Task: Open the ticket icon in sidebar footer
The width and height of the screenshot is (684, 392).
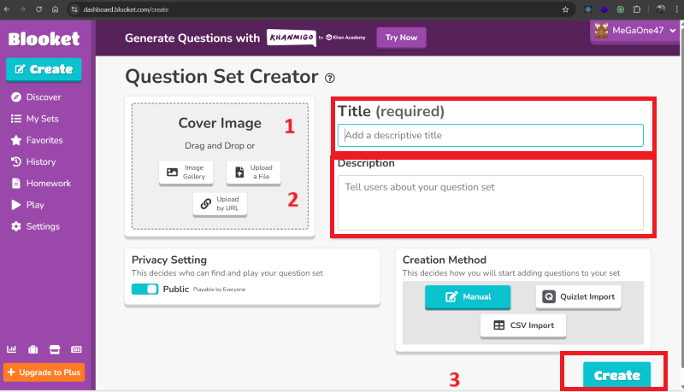Action: (76, 349)
